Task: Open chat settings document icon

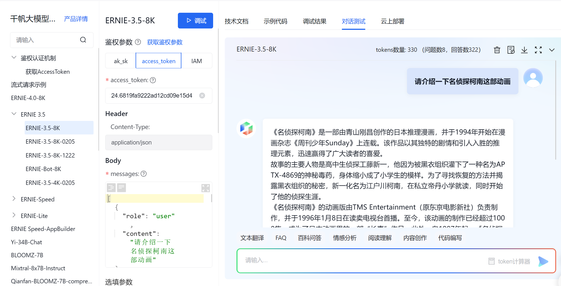Action: 511,50
